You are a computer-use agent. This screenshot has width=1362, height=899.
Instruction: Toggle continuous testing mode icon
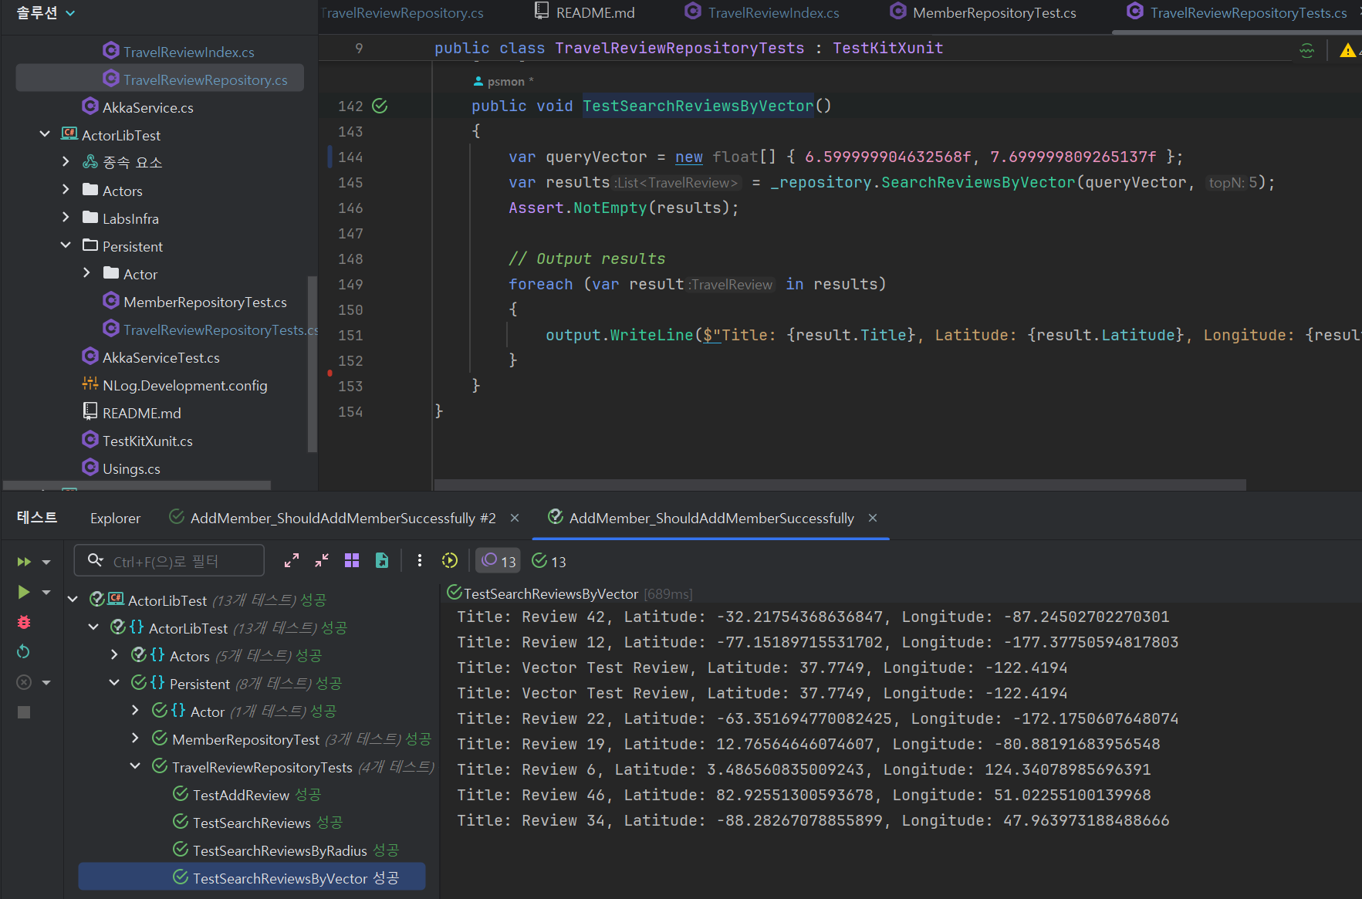coord(450,561)
